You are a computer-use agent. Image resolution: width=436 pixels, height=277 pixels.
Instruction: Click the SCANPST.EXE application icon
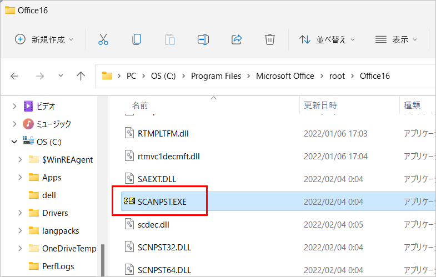pyautogui.click(x=129, y=201)
